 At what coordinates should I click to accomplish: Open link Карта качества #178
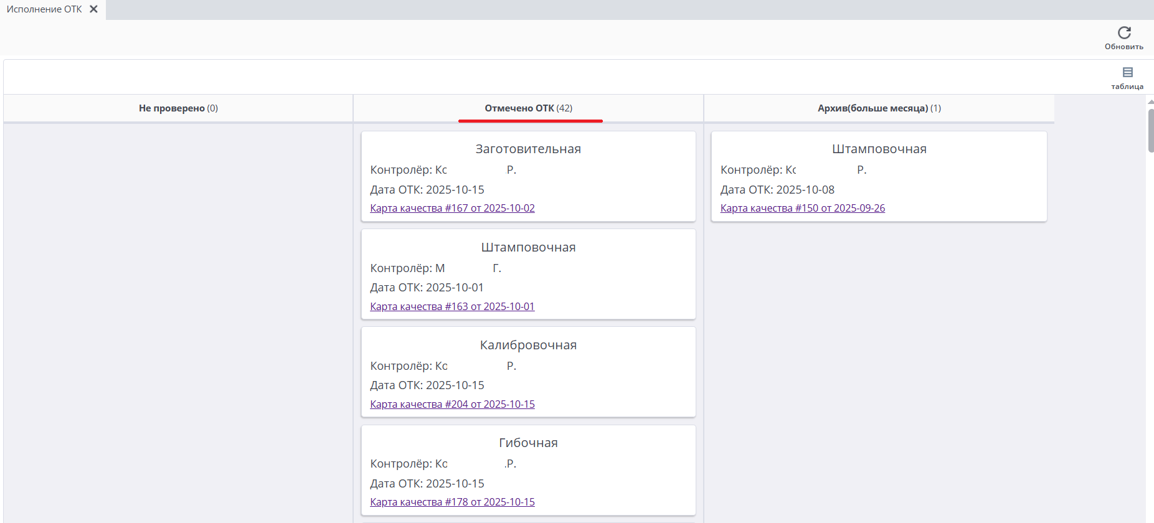[x=452, y=502]
